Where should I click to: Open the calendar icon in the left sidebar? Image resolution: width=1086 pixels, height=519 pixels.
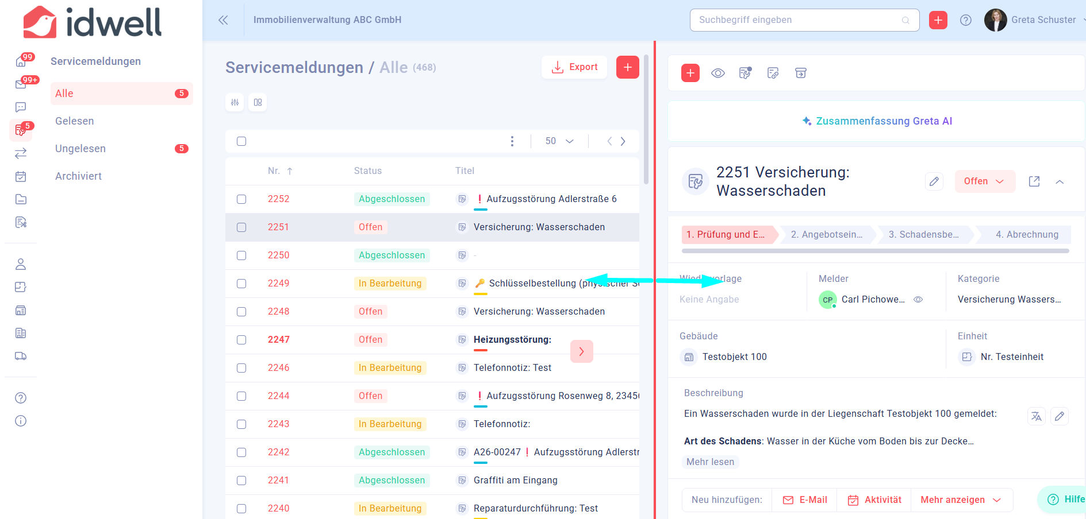click(21, 176)
